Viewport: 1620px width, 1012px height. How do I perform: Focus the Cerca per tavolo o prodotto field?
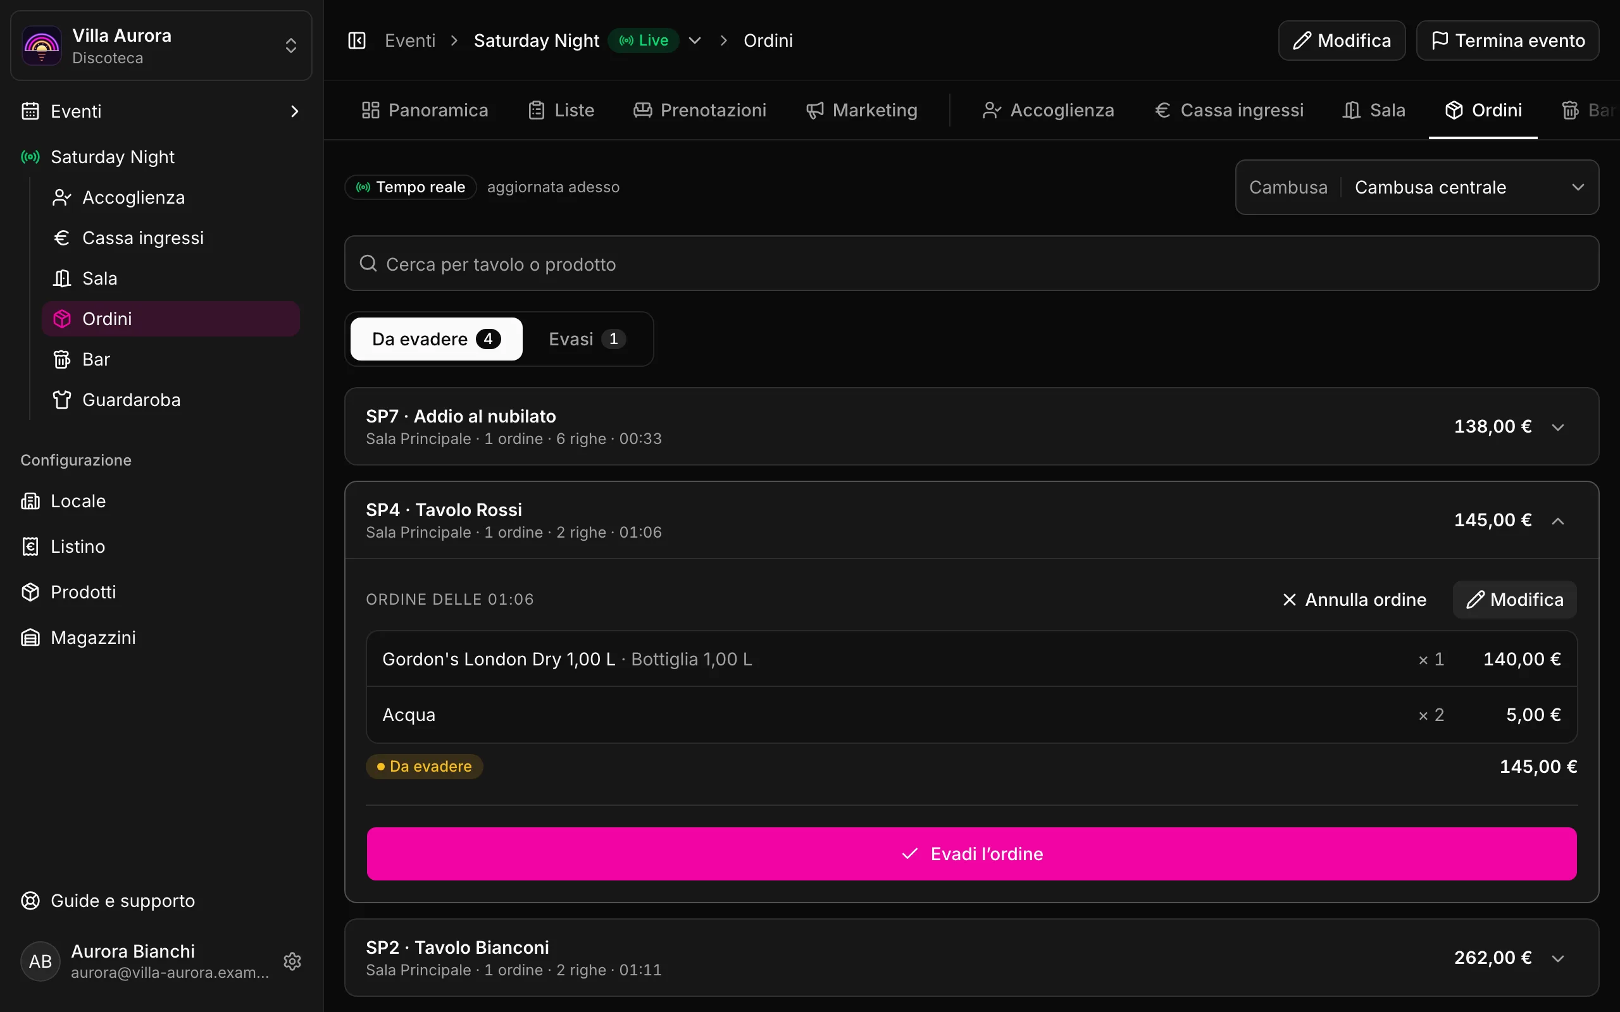(x=971, y=264)
